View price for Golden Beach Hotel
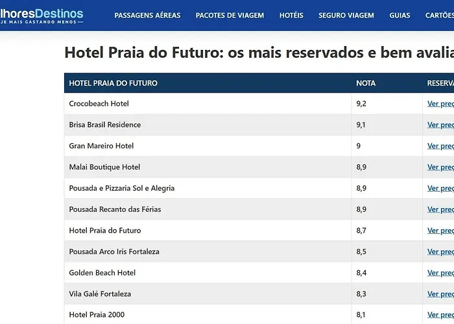Screen dimensions: 454x324 [x=440, y=273]
